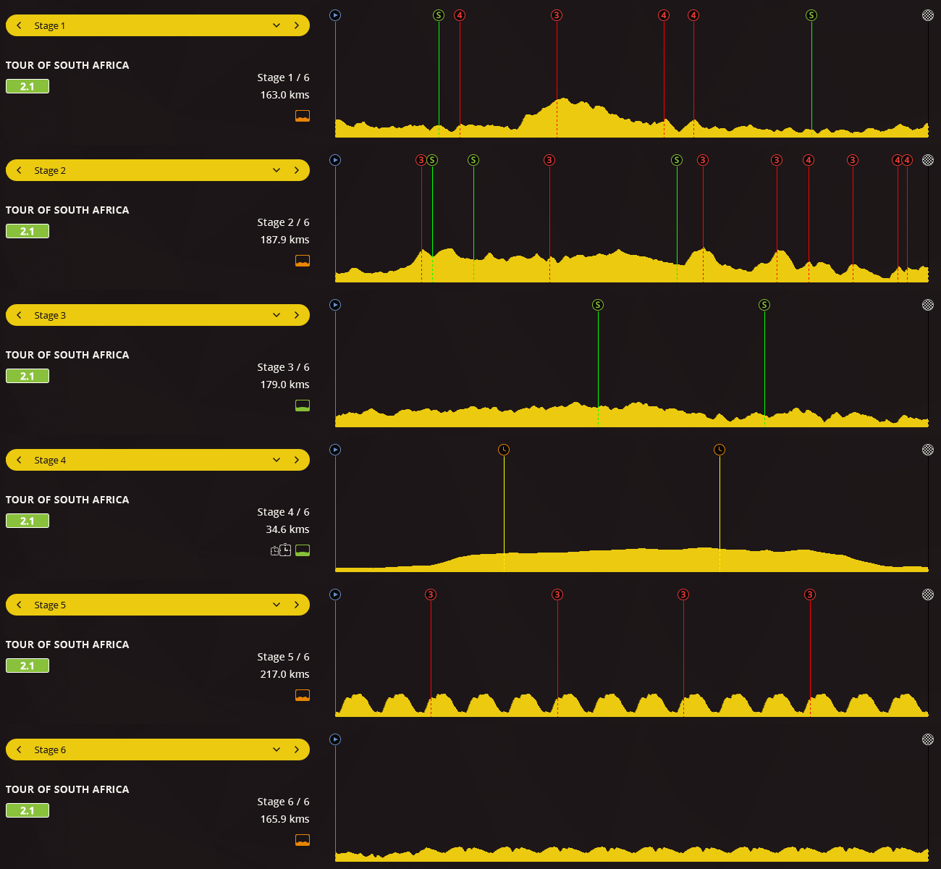
Task: Go to previous from Stage 2 selector
Action: (19, 170)
